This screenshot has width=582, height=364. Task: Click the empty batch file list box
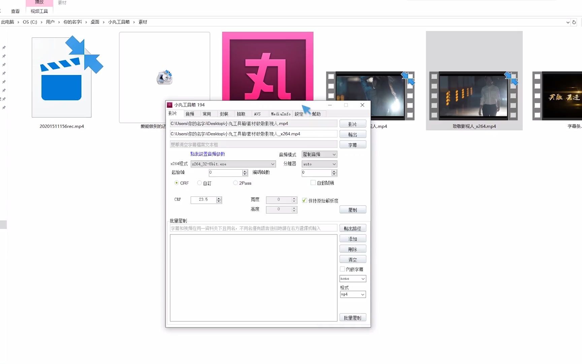(x=253, y=278)
